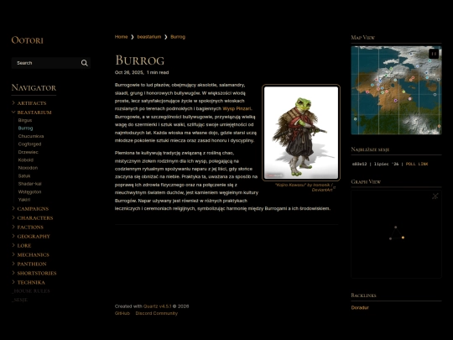This screenshot has height=340, width=453.
Task: Open the global graph view icon
Action: coord(435,196)
